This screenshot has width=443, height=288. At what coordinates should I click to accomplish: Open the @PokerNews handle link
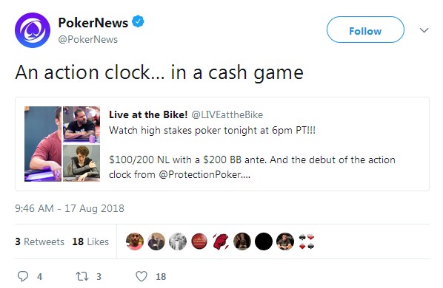coord(88,39)
